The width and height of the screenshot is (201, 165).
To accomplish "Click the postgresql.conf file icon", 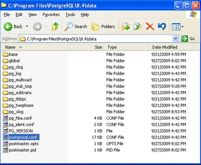I will pyautogui.click(x=5, y=137).
